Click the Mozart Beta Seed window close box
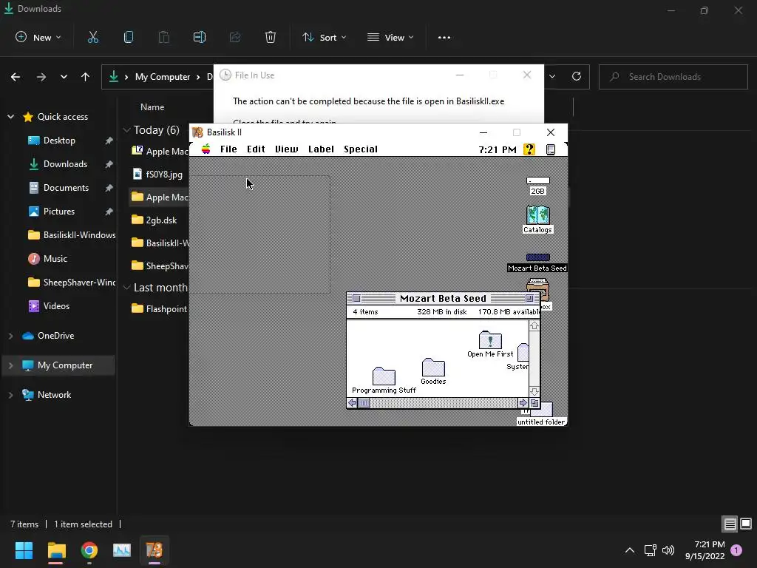This screenshot has width=757, height=568. point(357,299)
